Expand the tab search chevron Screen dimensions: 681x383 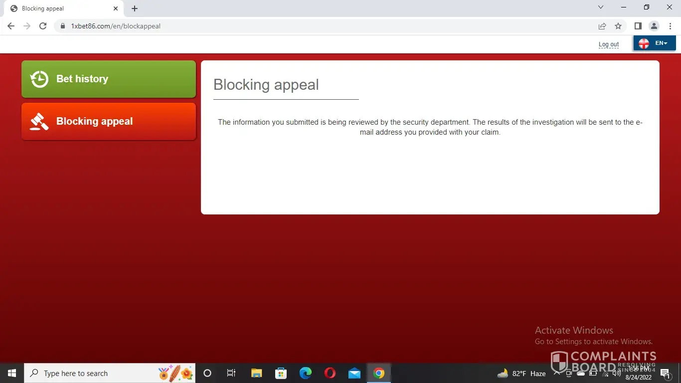(x=601, y=7)
